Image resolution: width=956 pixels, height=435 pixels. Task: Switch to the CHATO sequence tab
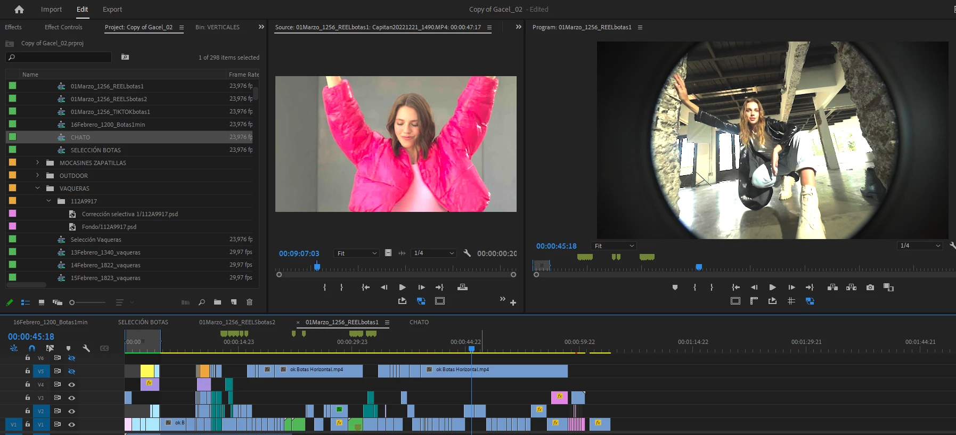tap(419, 322)
